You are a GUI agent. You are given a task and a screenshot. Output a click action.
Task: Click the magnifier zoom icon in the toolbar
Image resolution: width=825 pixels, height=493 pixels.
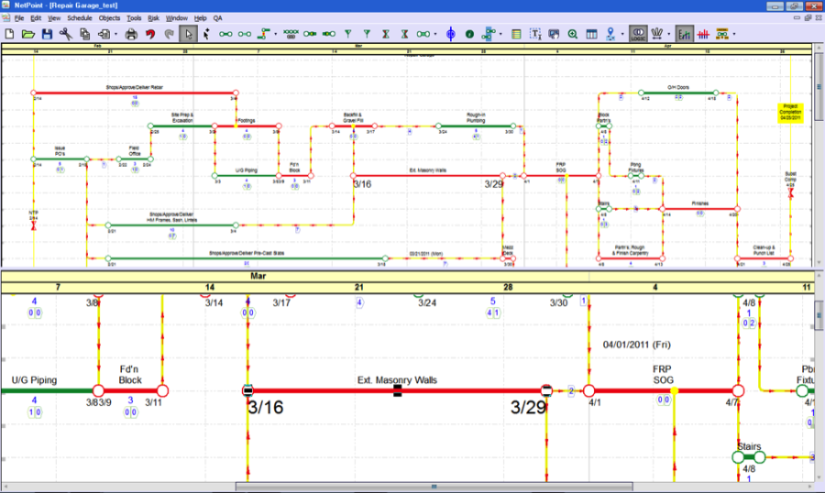[x=573, y=34]
